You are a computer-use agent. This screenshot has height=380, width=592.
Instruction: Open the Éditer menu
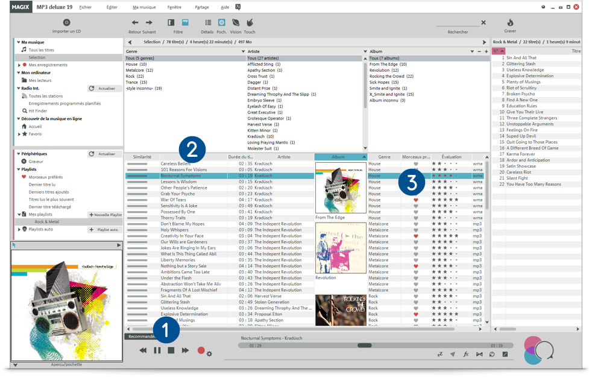(x=112, y=7)
